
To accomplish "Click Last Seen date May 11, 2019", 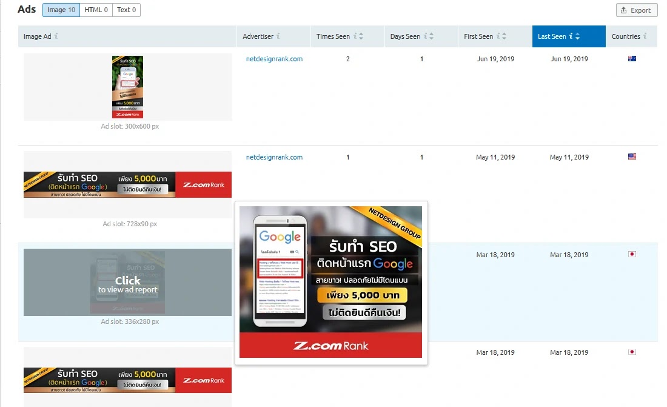I will (x=569, y=157).
